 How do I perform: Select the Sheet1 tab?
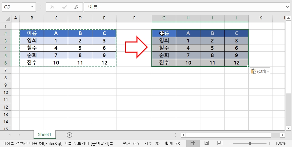tap(45, 135)
